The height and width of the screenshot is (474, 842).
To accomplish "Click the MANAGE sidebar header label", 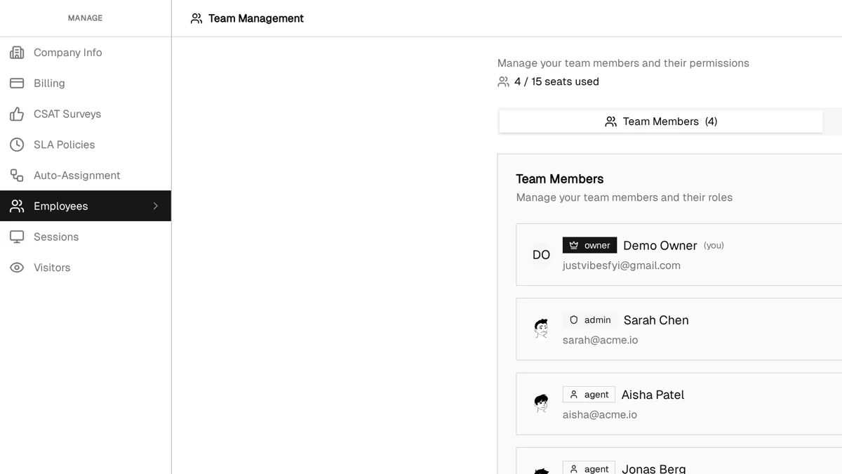I will click(85, 18).
